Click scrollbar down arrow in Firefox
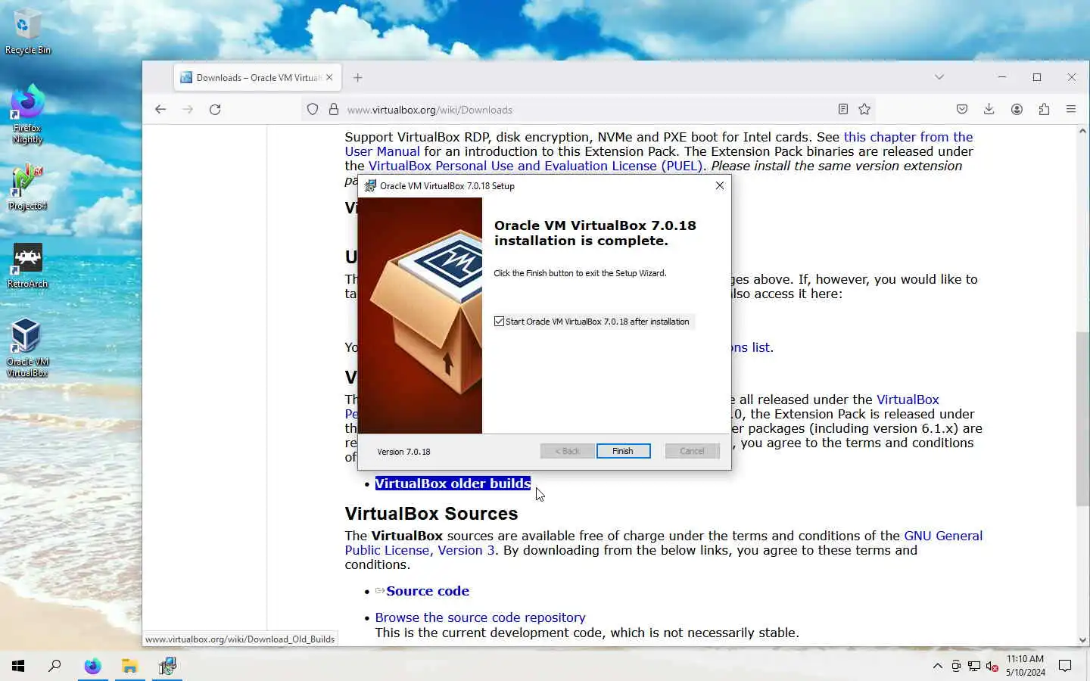1090x681 pixels. tap(1082, 640)
